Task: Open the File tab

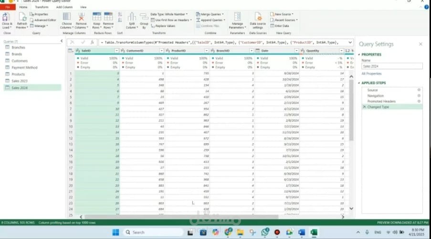Action: (8, 7)
